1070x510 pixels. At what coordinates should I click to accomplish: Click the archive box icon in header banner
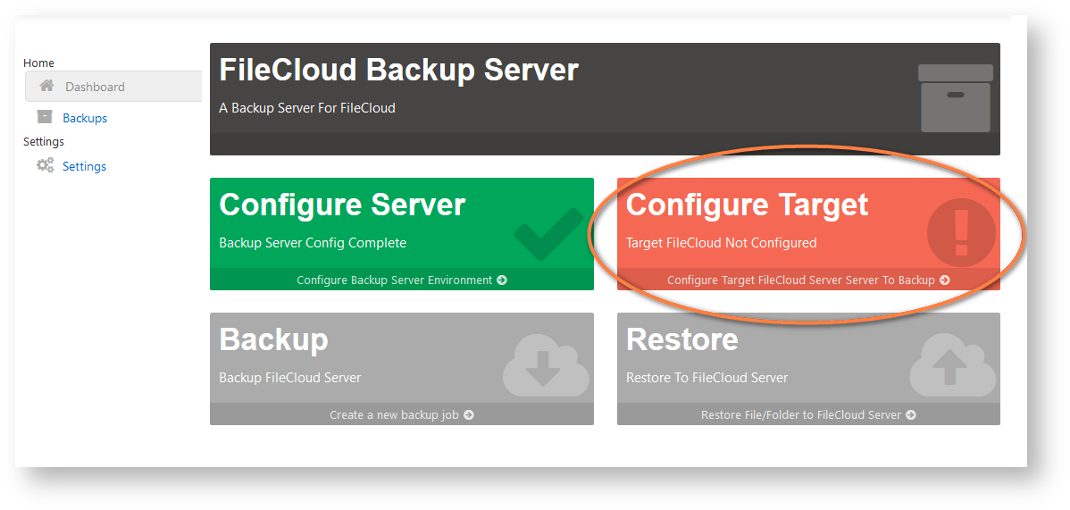click(x=955, y=97)
